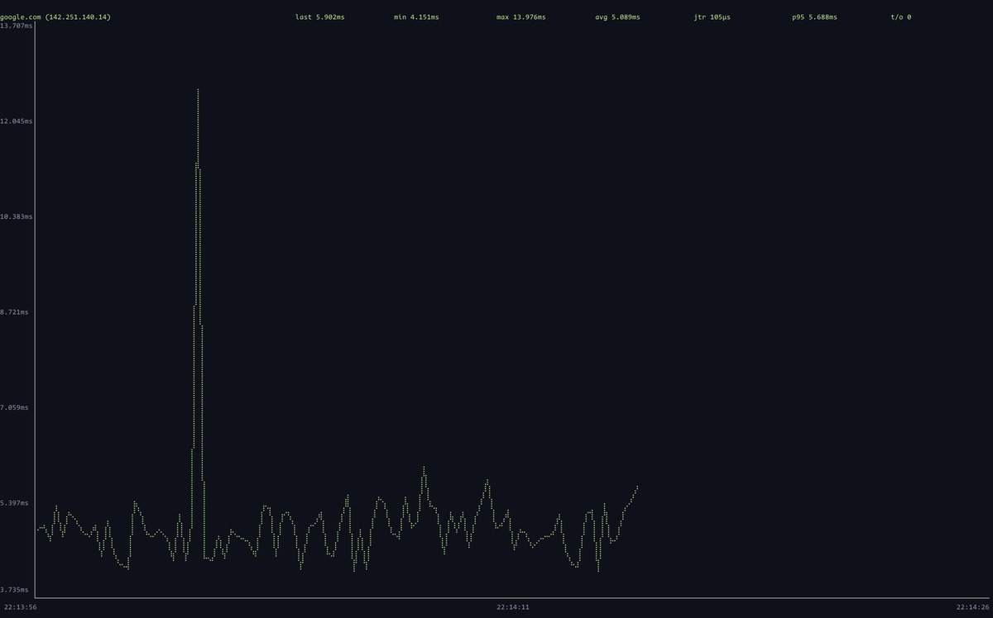Image resolution: width=993 pixels, height=618 pixels.
Task: Click the 10.383ms axis label
Action: point(17,216)
